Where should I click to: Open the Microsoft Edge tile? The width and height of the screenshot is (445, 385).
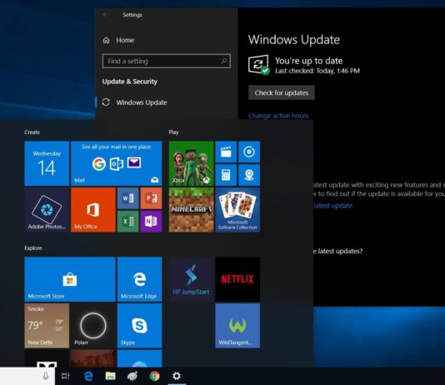pos(140,279)
